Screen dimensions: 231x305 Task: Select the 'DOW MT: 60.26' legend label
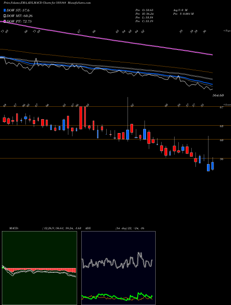point(19,16)
